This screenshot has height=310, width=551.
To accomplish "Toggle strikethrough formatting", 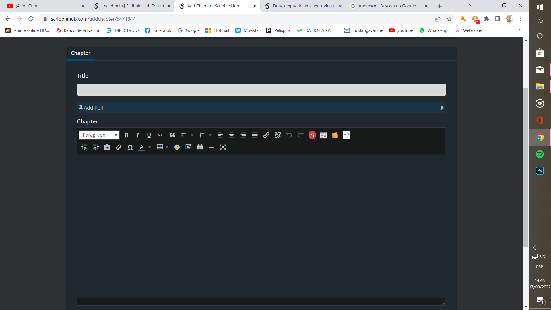I will pos(160,135).
